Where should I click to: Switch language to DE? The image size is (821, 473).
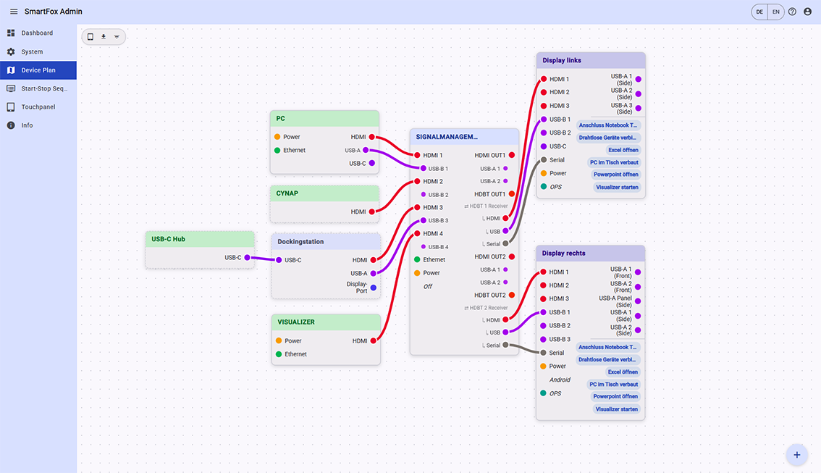[759, 12]
